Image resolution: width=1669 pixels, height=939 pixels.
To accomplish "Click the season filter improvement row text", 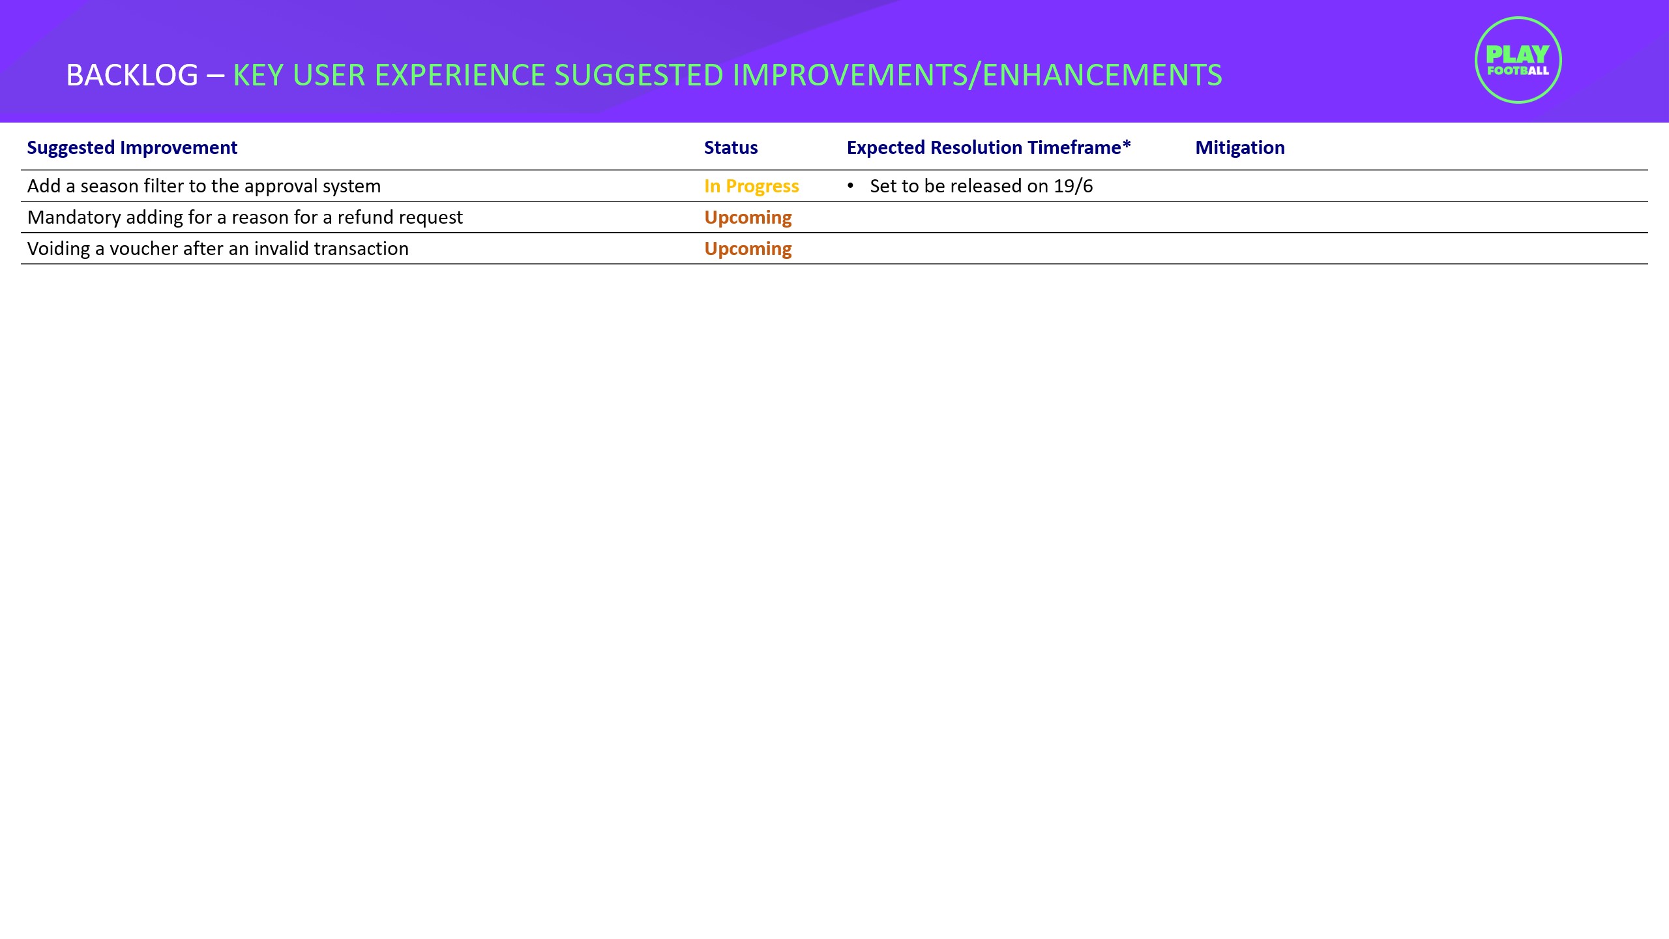I will 203,186.
